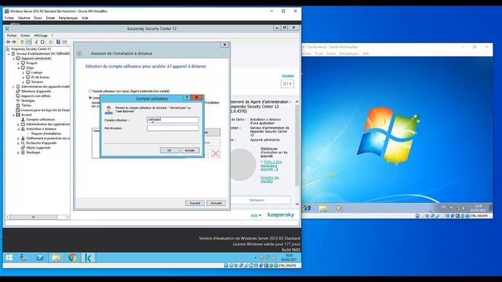
Task: Collapse the Avancé node
Action: (13, 115)
